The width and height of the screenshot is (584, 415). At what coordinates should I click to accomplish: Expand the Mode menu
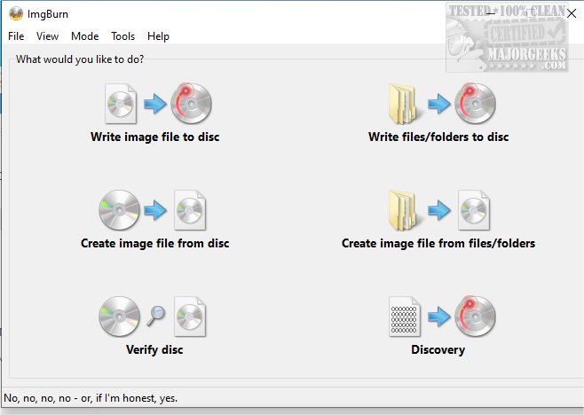click(85, 36)
